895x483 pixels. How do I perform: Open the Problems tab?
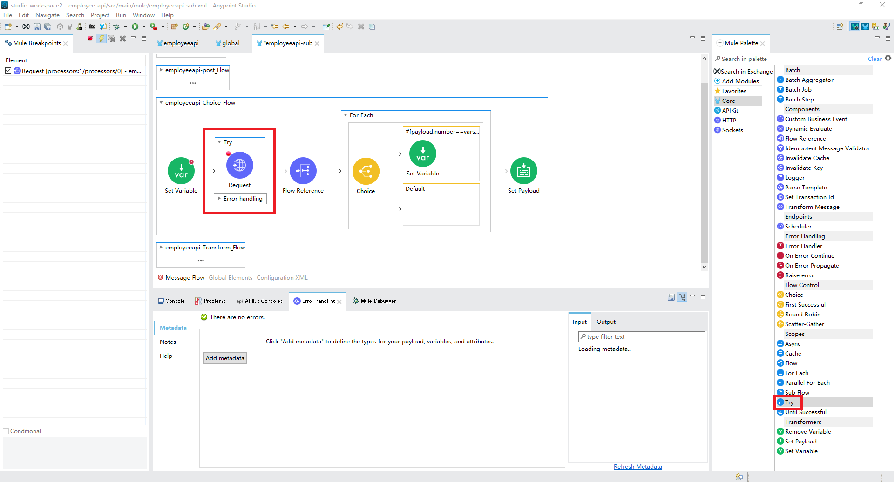point(210,301)
